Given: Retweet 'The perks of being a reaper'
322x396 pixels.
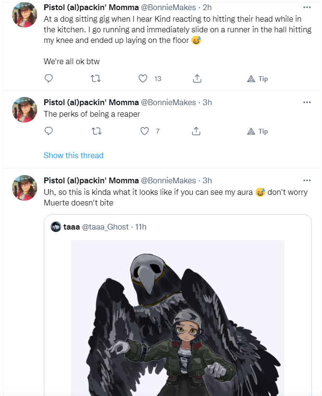Looking at the screenshot, I should [x=96, y=131].
